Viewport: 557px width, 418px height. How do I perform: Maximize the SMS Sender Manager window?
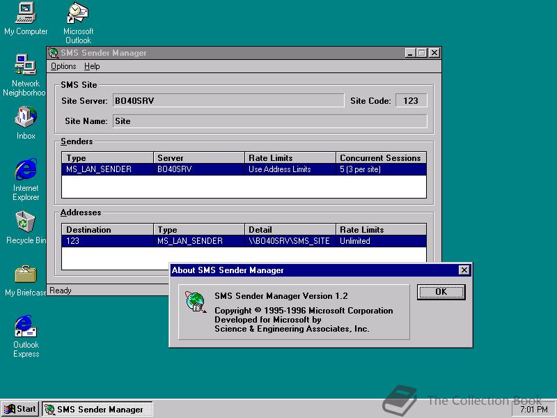point(421,53)
